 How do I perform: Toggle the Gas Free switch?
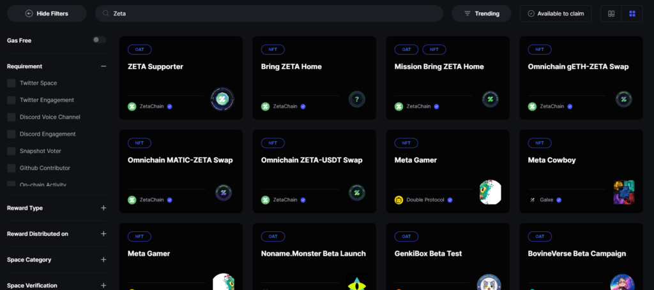click(x=98, y=40)
